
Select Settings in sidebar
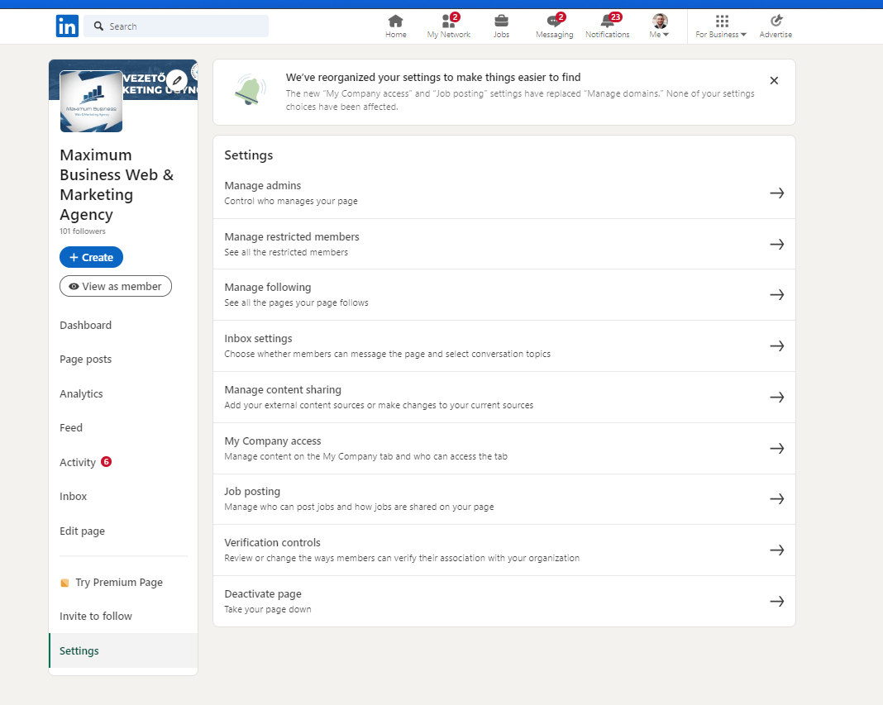123,650
